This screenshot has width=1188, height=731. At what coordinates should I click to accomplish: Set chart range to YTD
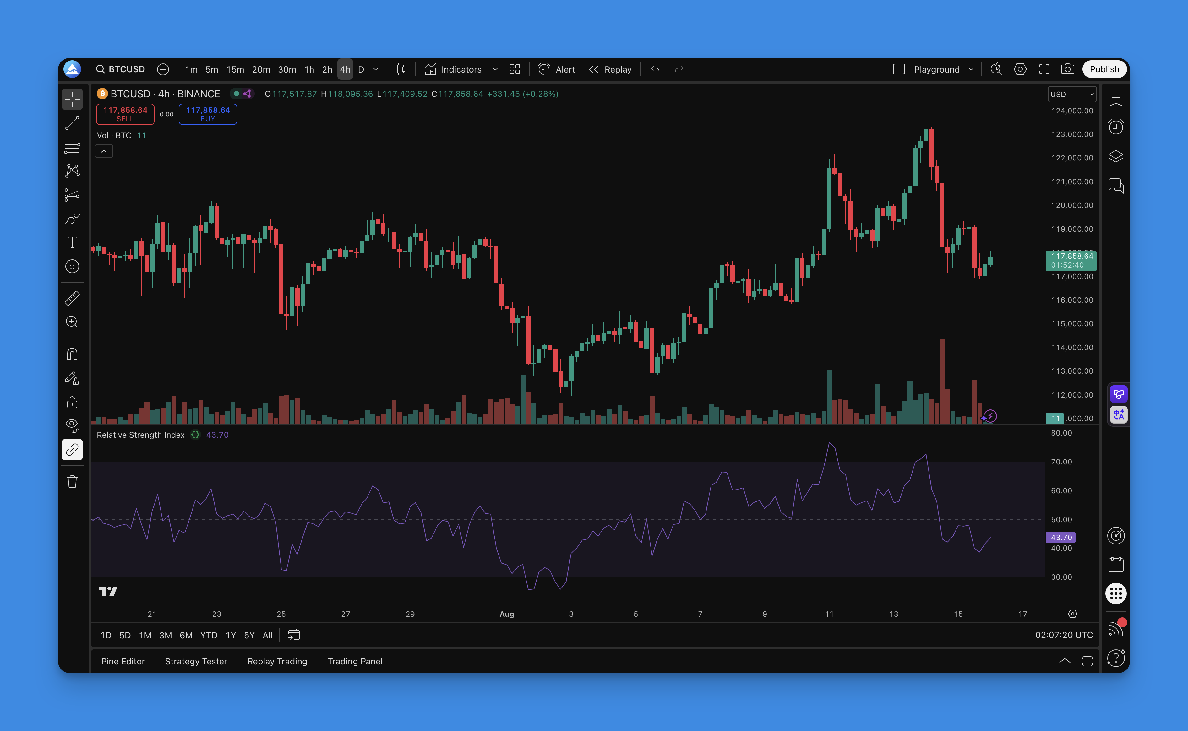(x=209, y=635)
